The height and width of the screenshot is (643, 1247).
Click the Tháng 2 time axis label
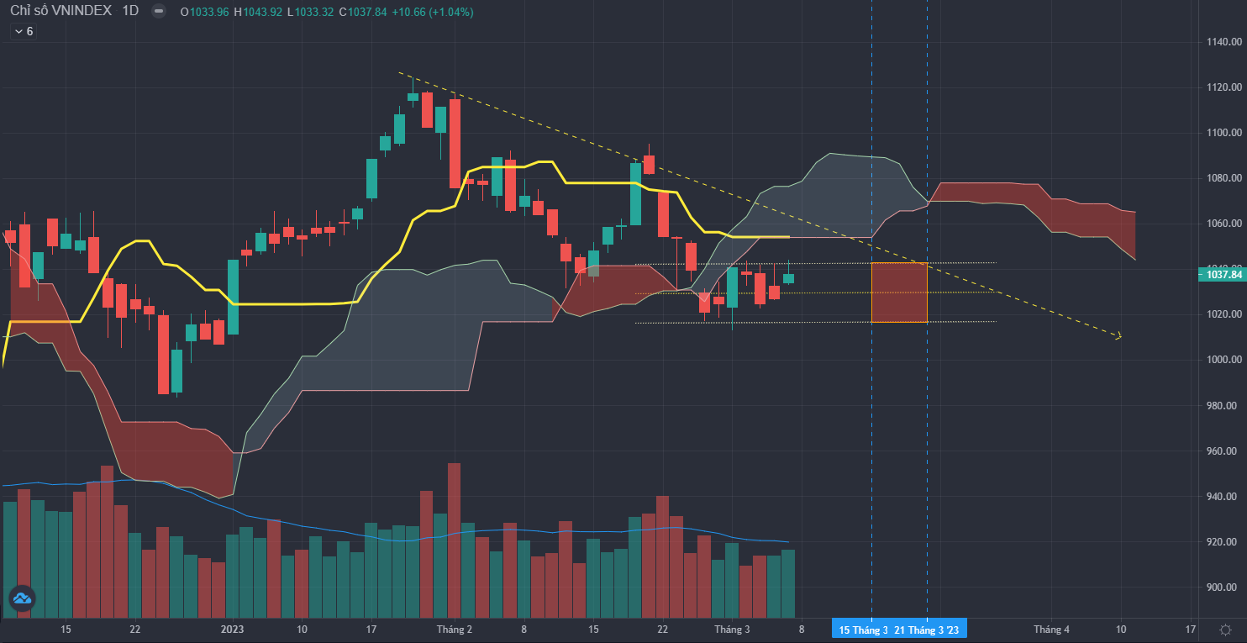[454, 630]
